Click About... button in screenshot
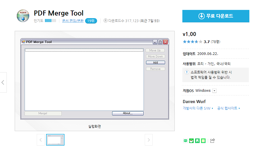 [128, 113]
